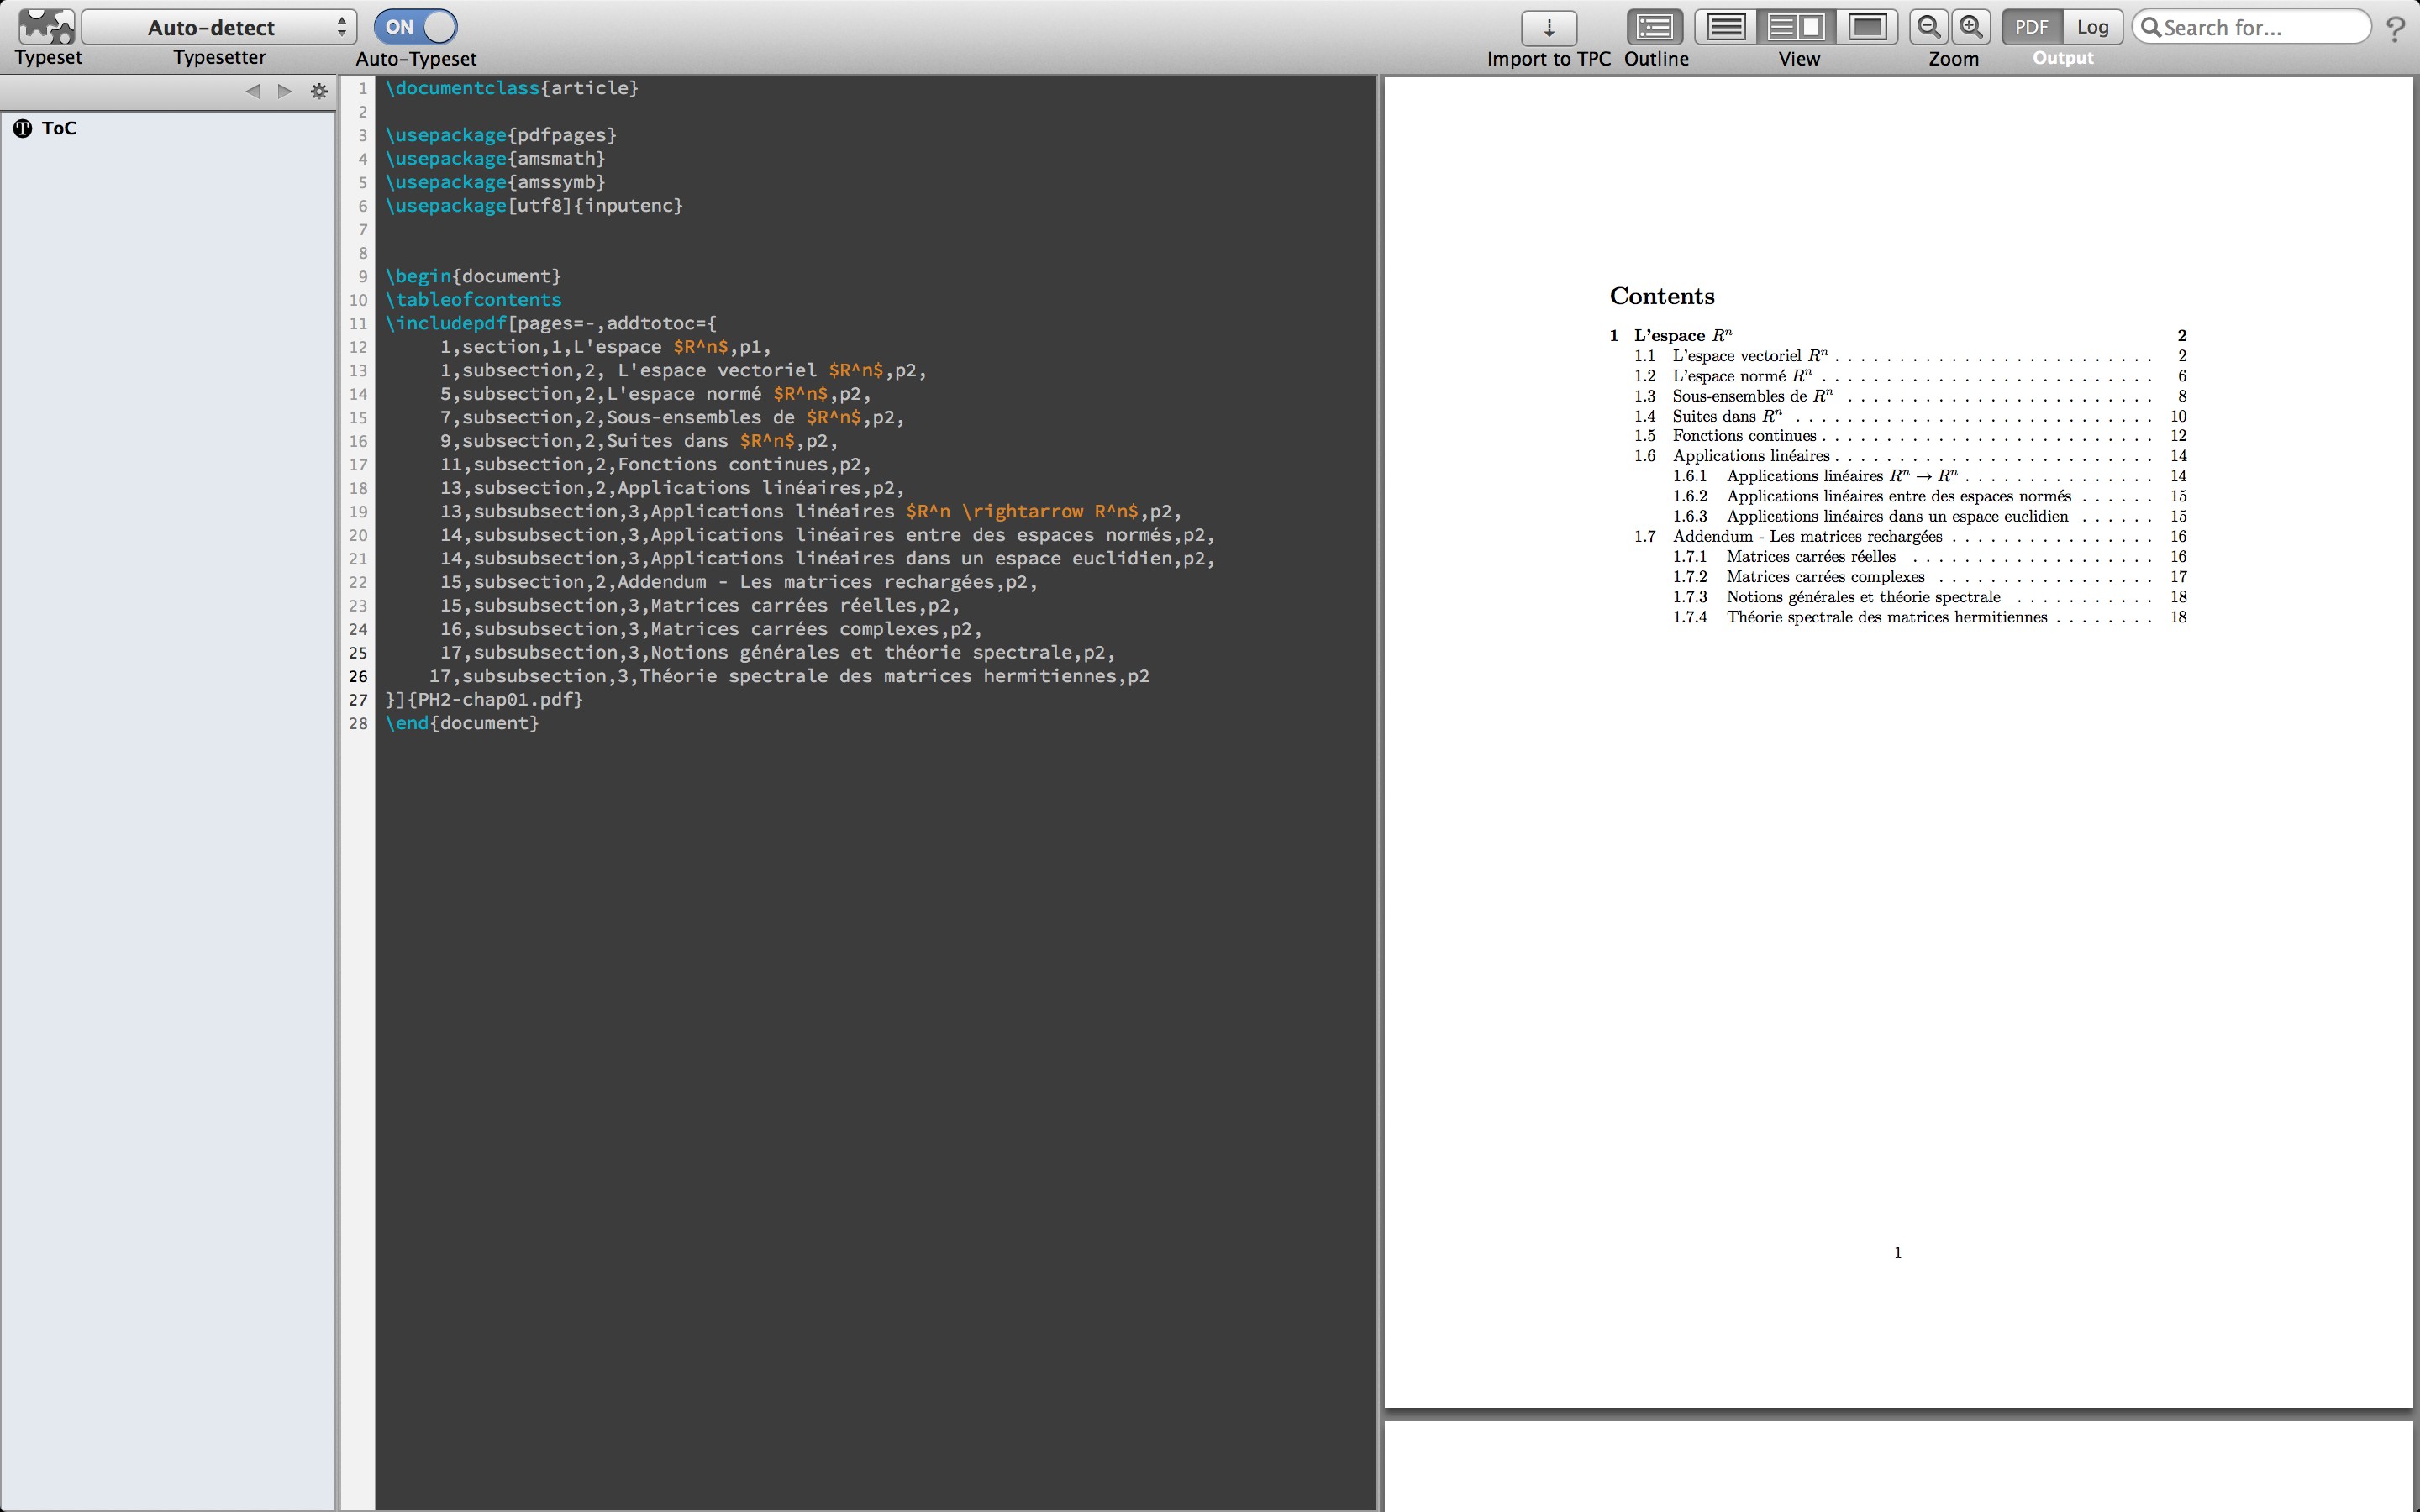The width and height of the screenshot is (2420, 1512).
Task: Click the Import to TPC button
Action: [1548, 27]
